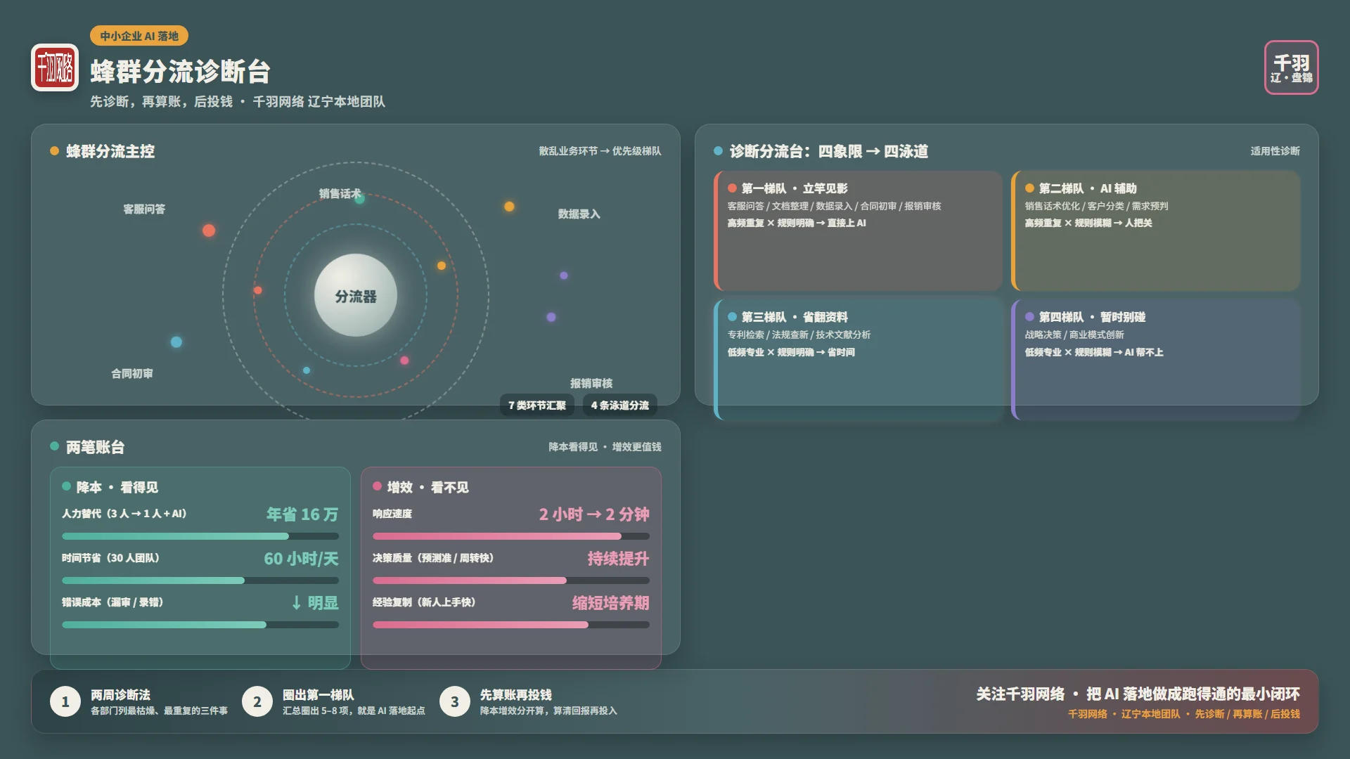Click the orange footer line 千羽网络 · 辽宁本地团队
Image resolution: width=1350 pixels, height=759 pixels.
(1183, 714)
